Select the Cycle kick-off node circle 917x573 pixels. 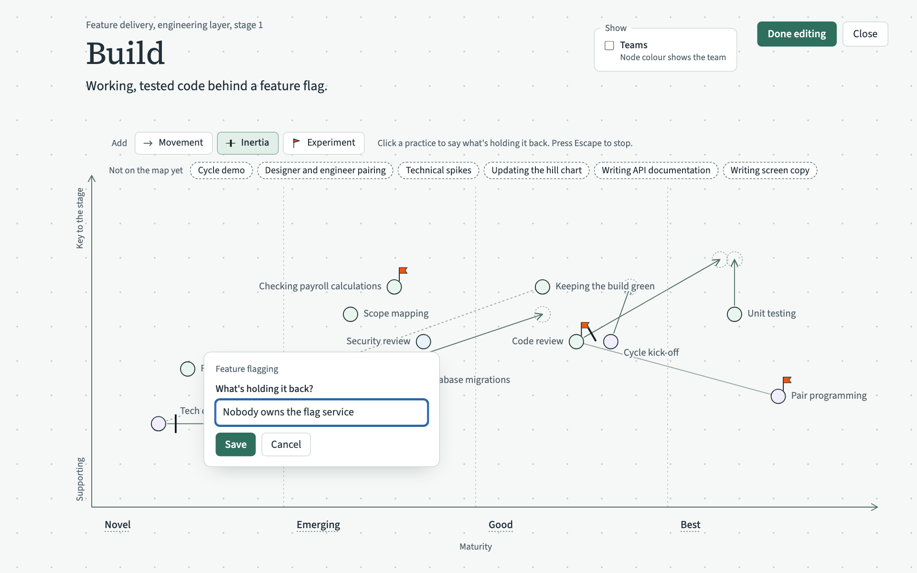(611, 341)
